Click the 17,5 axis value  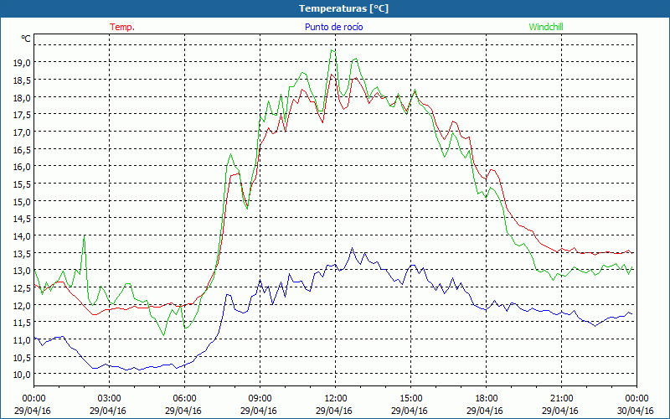pyautogui.click(x=23, y=115)
